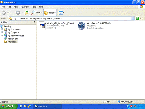Expand the My Network Places node
Screen dimensions: 145x109
click(x=2, y=35)
